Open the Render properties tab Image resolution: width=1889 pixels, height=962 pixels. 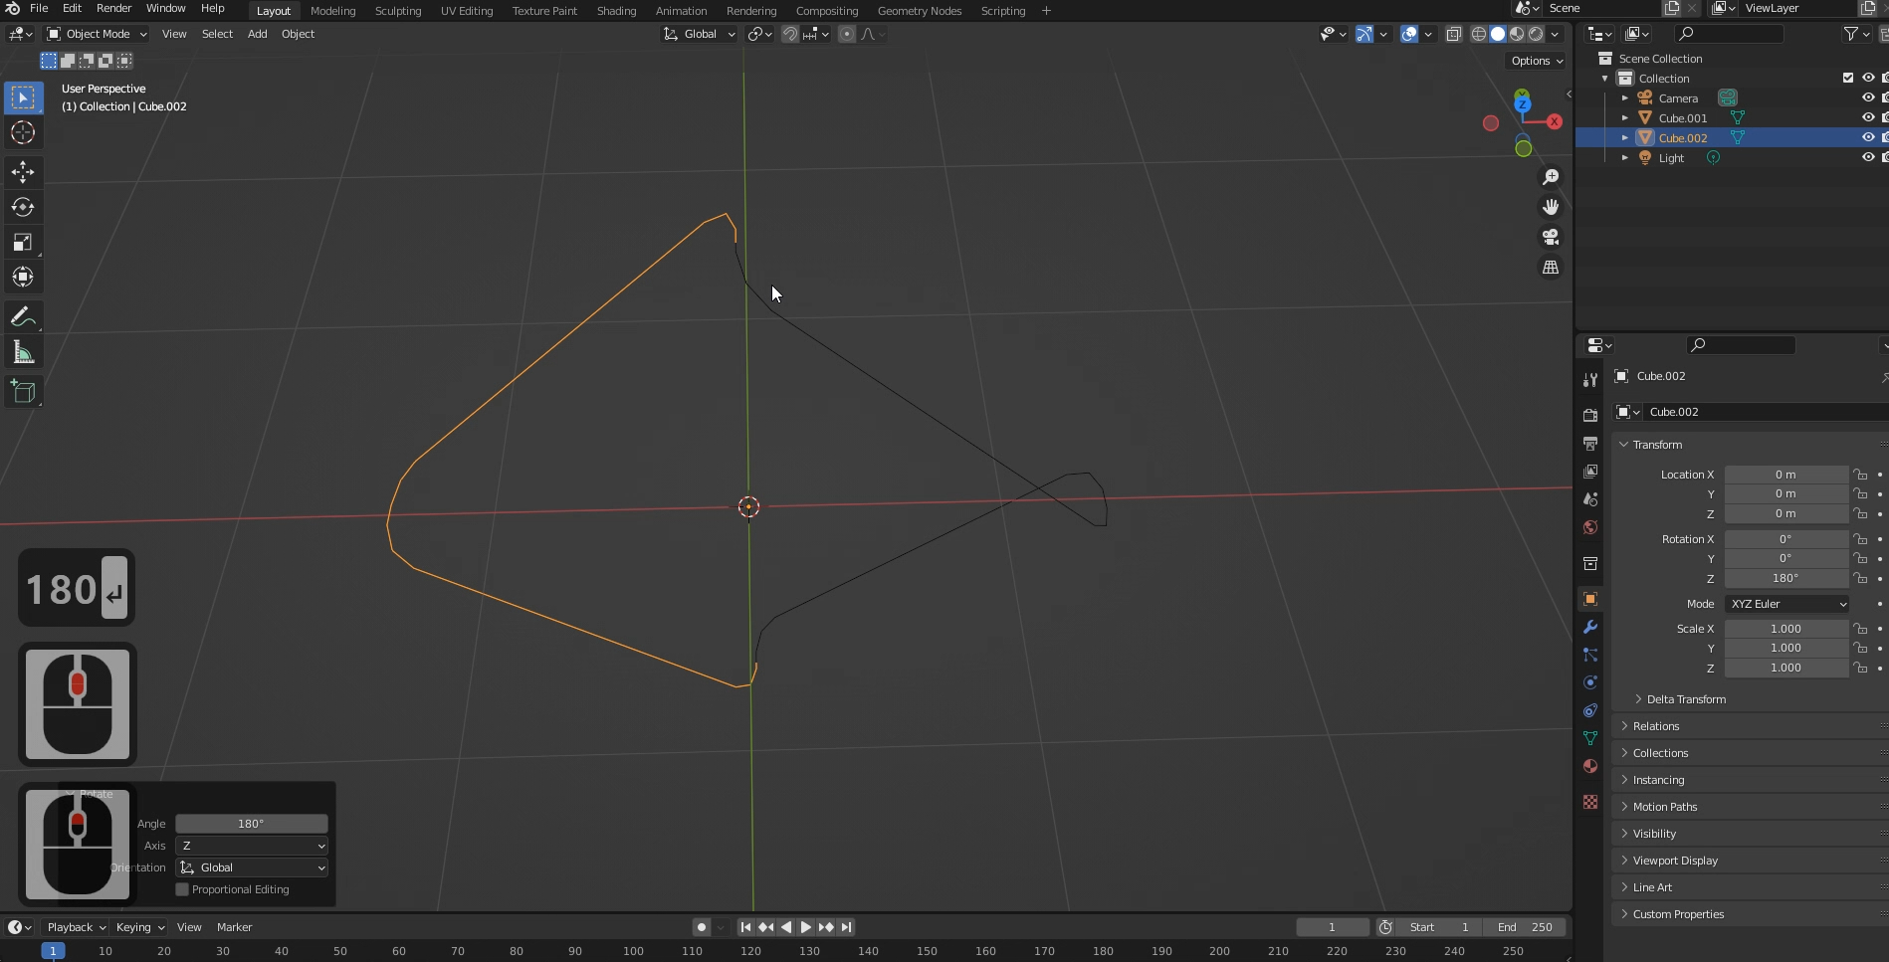pyautogui.click(x=1590, y=415)
